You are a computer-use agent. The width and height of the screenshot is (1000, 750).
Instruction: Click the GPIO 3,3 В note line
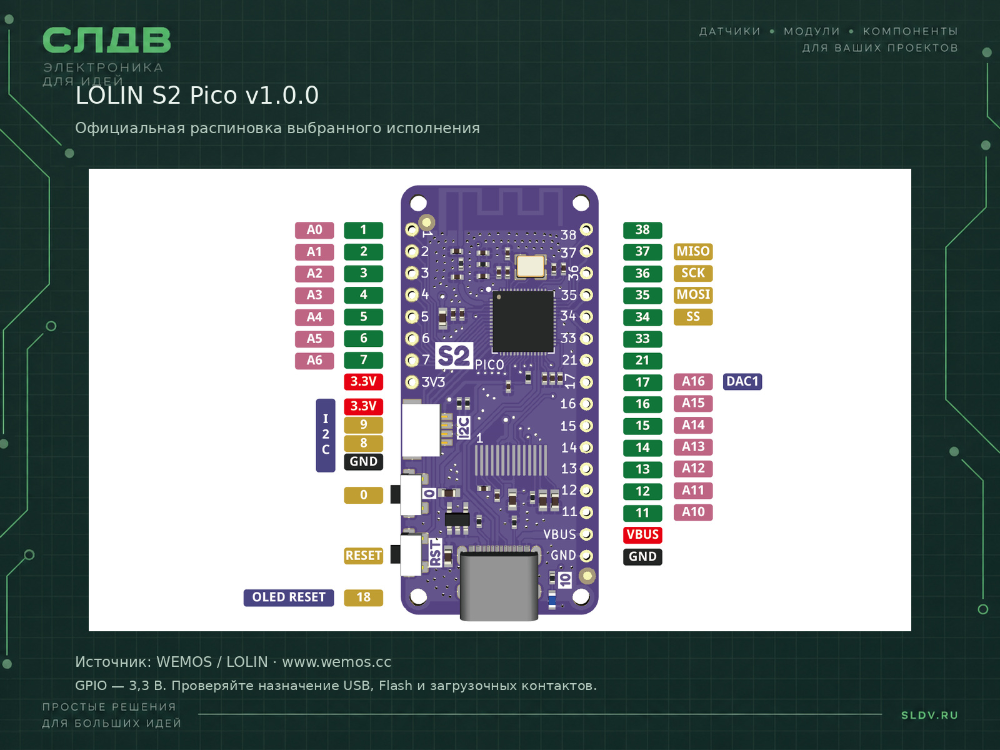336,686
